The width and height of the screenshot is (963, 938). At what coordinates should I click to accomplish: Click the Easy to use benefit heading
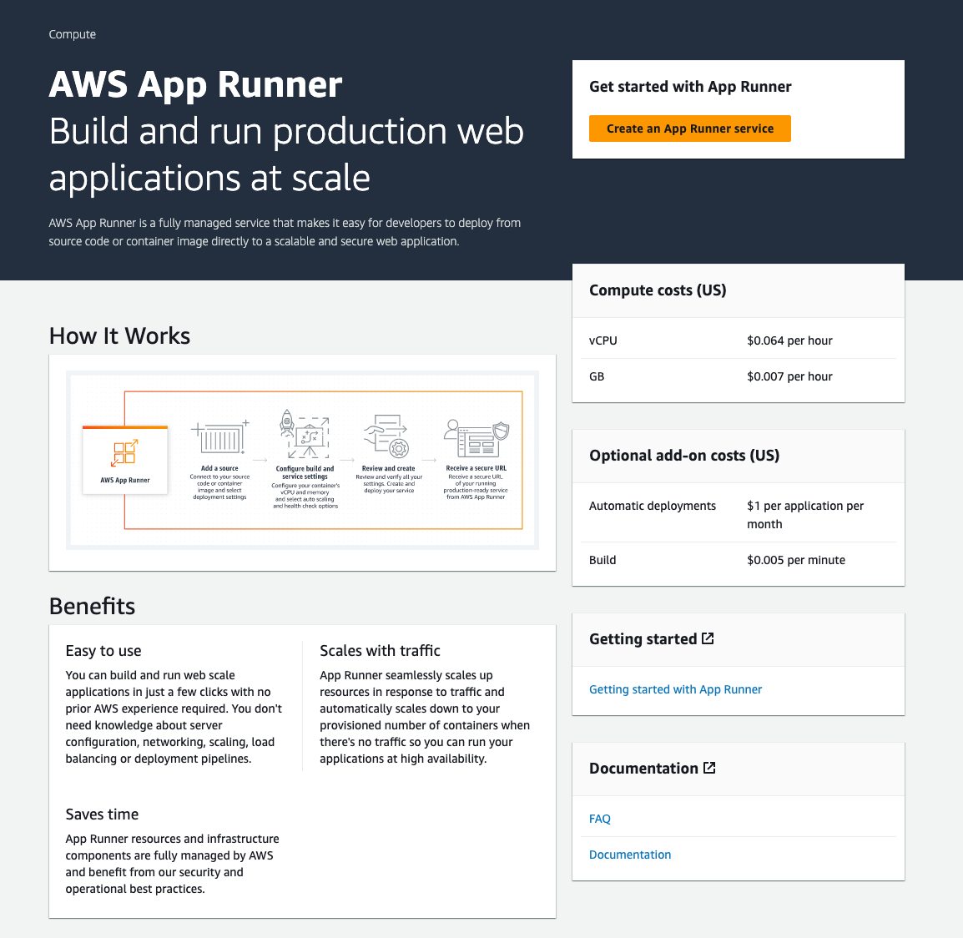pyautogui.click(x=103, y=651)
